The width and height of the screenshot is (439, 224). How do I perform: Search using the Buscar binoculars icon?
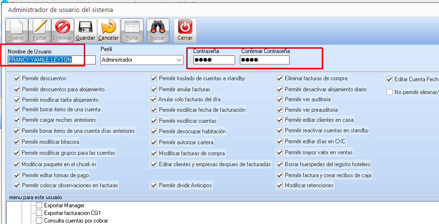[x=158, y=27]
